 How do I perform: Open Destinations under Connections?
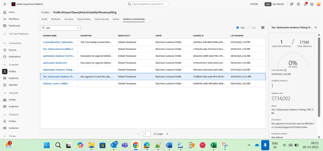[14, 57]
